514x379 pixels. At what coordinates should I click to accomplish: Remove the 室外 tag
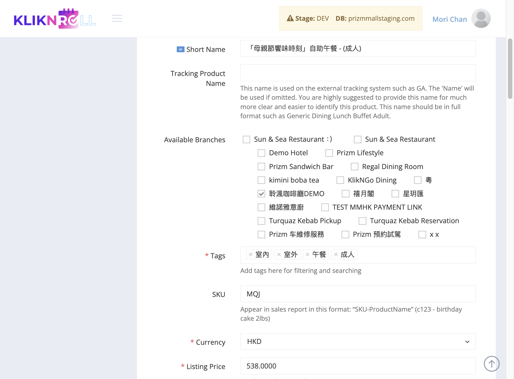[279, 255]
